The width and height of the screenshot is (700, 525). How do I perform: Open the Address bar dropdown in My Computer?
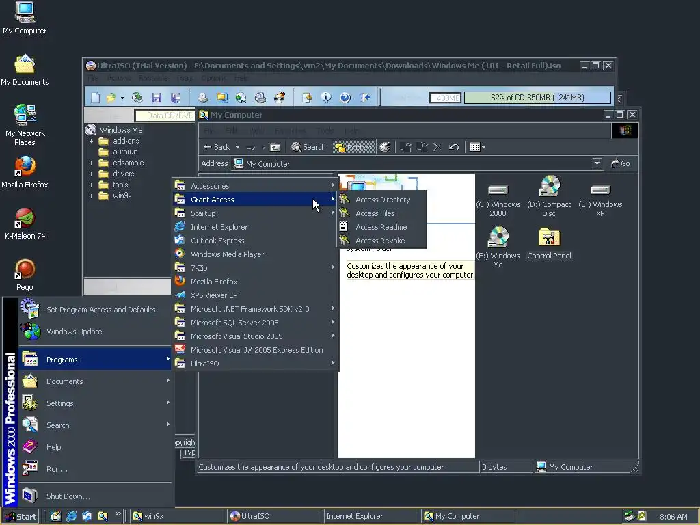pos(597,163)
